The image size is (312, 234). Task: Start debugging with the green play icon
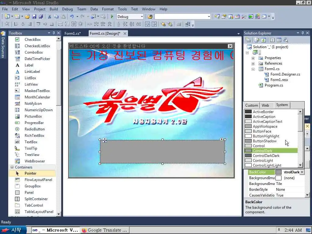pyautogui.click(x=112, y=17)
